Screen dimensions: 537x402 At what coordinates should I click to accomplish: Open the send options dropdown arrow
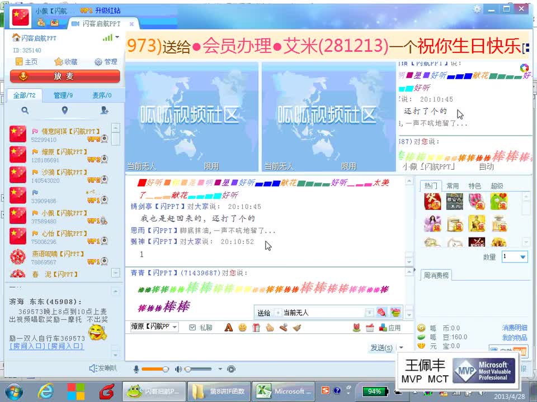click(401, 348)
